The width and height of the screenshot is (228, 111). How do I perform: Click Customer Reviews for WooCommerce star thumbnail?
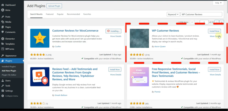point(40,38)
